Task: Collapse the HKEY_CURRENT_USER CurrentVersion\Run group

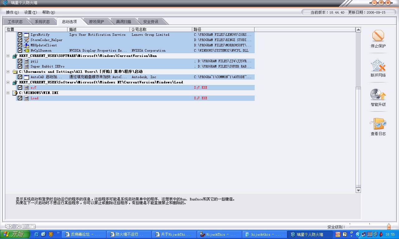Action: click(x=8, y=56)
